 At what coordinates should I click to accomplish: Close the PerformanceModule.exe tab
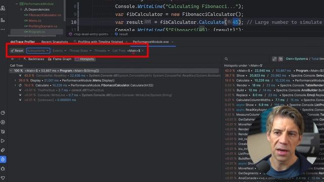point(173,42)
